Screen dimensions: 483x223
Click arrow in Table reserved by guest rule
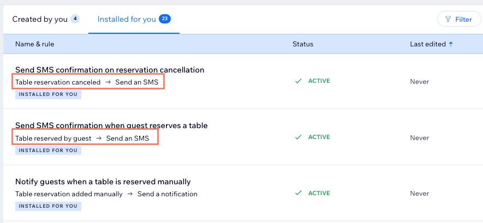pyautogui.click(x=99, y=138)
